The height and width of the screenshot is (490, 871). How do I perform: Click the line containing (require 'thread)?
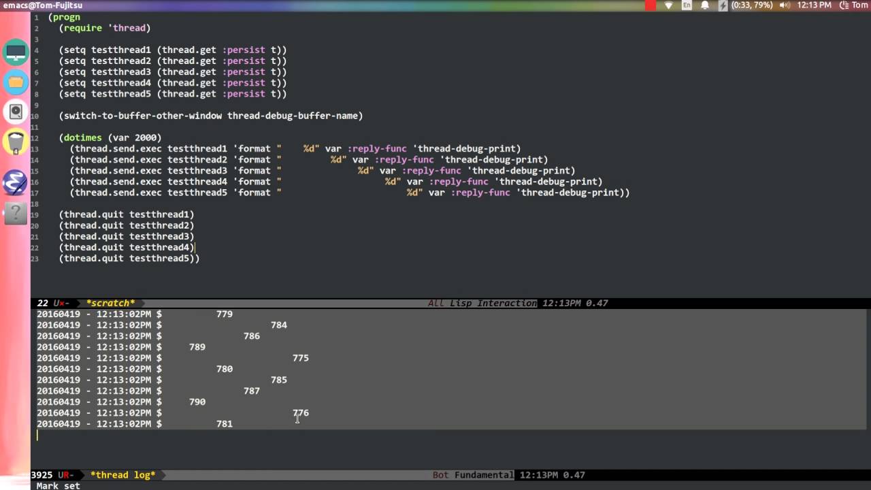click(104, 28)
